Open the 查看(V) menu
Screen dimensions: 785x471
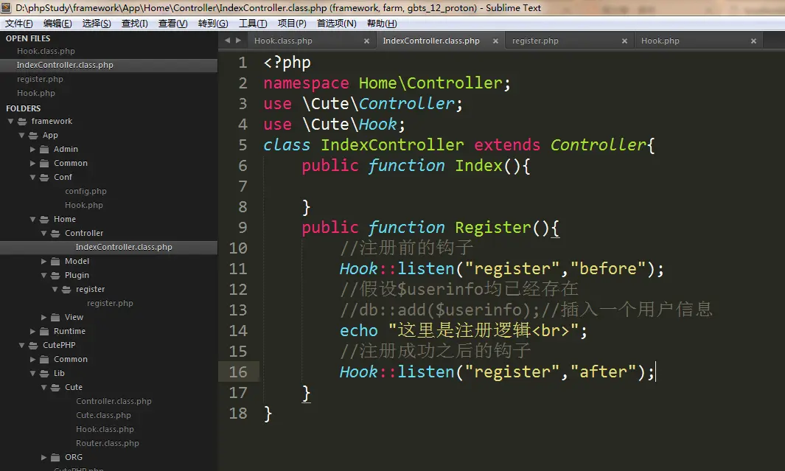click(172, 24)
